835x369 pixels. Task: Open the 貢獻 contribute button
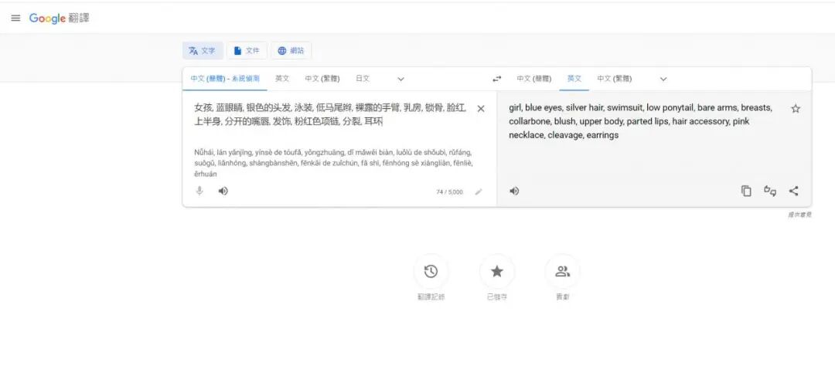point(562,272)
